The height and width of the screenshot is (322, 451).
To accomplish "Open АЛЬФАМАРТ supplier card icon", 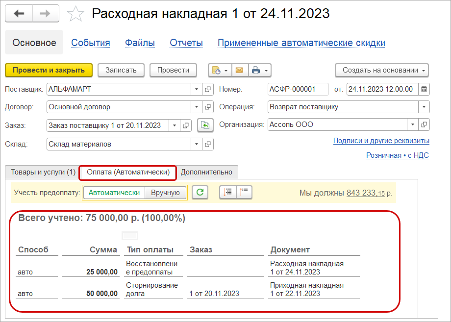I will [208, 89].
